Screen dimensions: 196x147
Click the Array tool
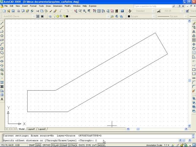[x=194, y=40]
